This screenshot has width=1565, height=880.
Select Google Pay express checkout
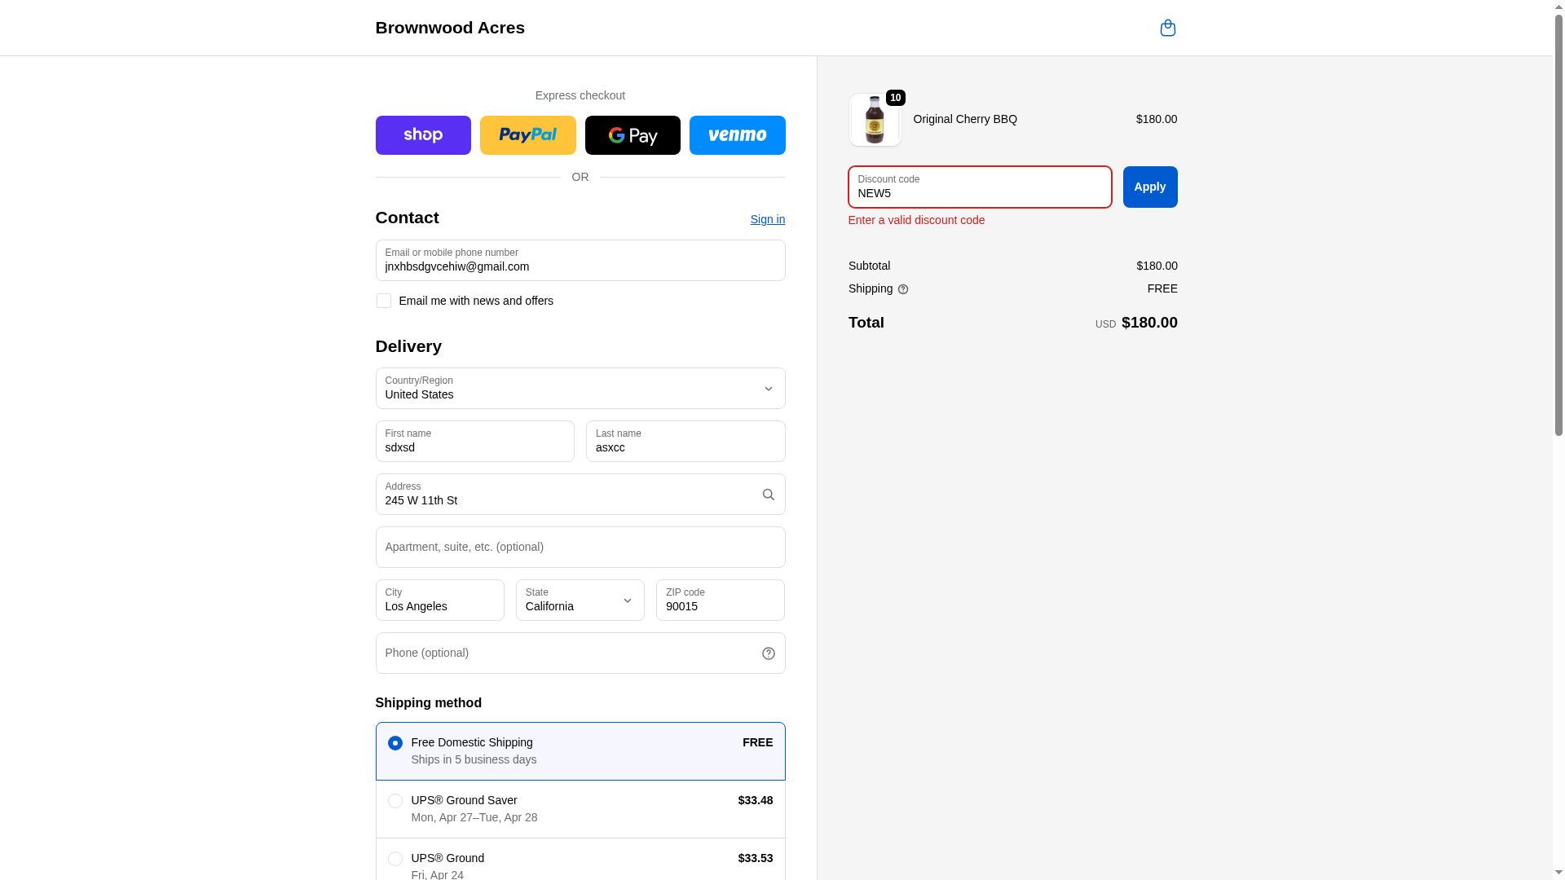(x=633, y=135)
